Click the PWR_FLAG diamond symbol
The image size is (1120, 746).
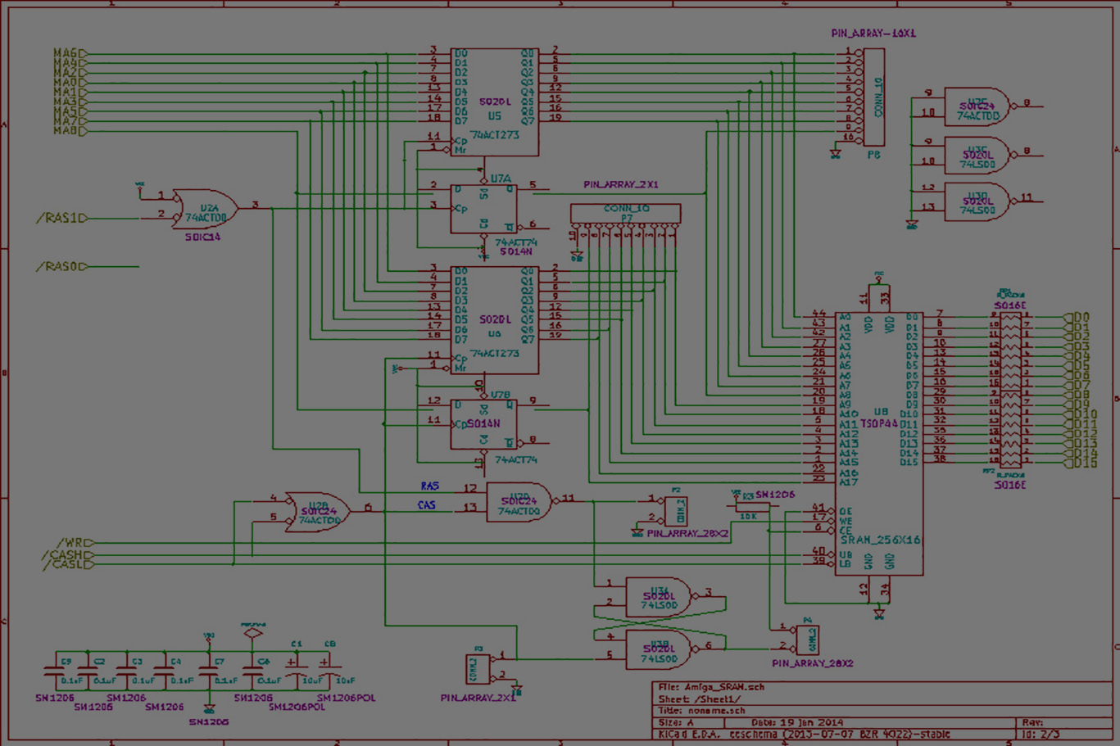(252, 632)
